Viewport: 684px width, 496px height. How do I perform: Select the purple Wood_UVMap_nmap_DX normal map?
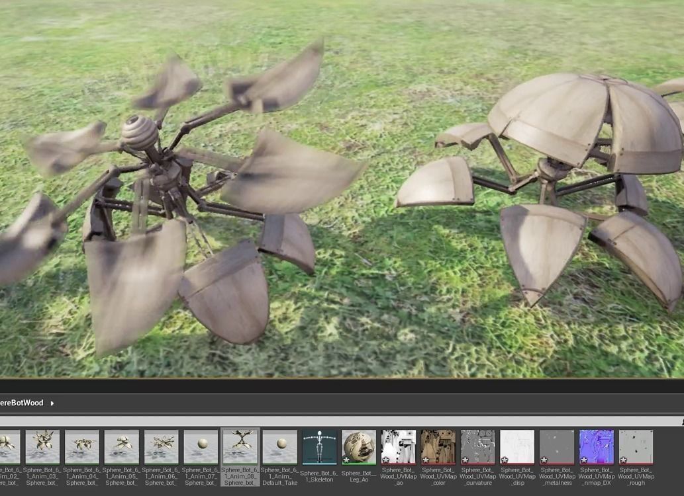click(597, 457)
